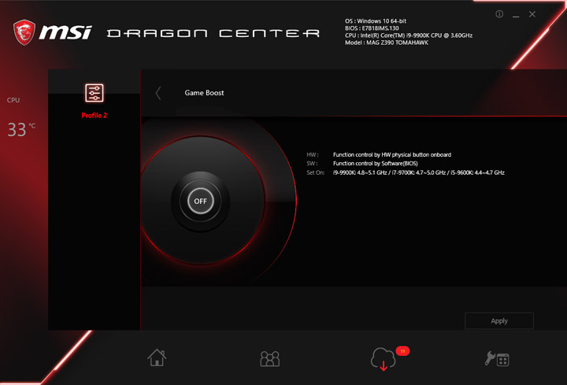Click the Apply button

499,320
